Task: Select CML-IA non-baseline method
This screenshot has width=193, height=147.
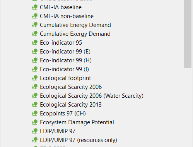Action: tap(67, 16)
